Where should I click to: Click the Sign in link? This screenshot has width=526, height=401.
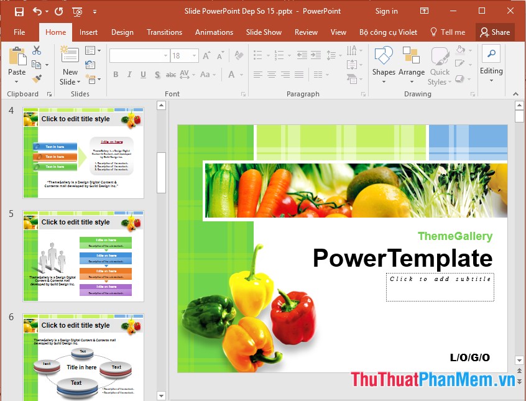[386, 11]
